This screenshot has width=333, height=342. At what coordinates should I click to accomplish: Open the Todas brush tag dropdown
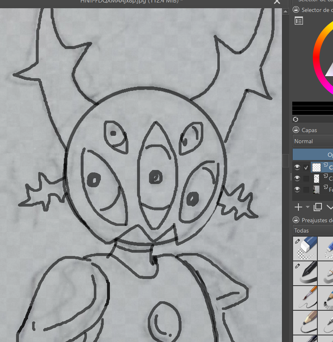pos(313,230)
